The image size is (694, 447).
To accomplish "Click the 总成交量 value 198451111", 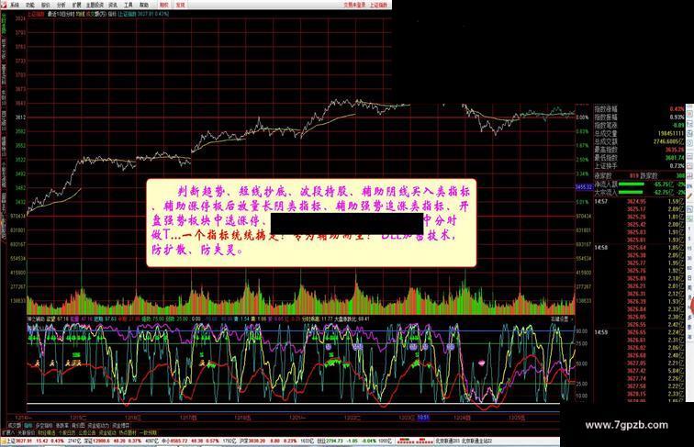I will (670, 133).
